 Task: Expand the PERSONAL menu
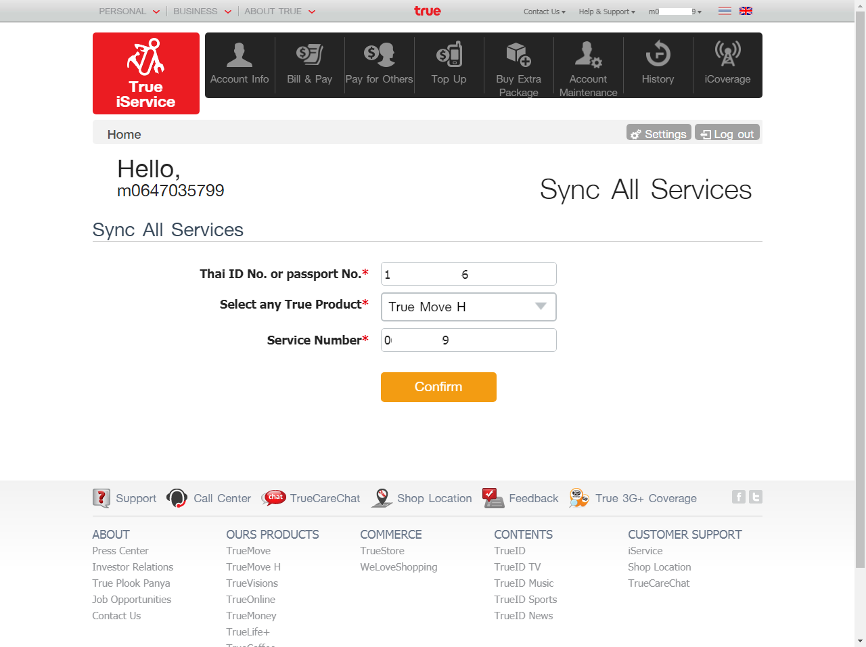click(x=129, y=12)
